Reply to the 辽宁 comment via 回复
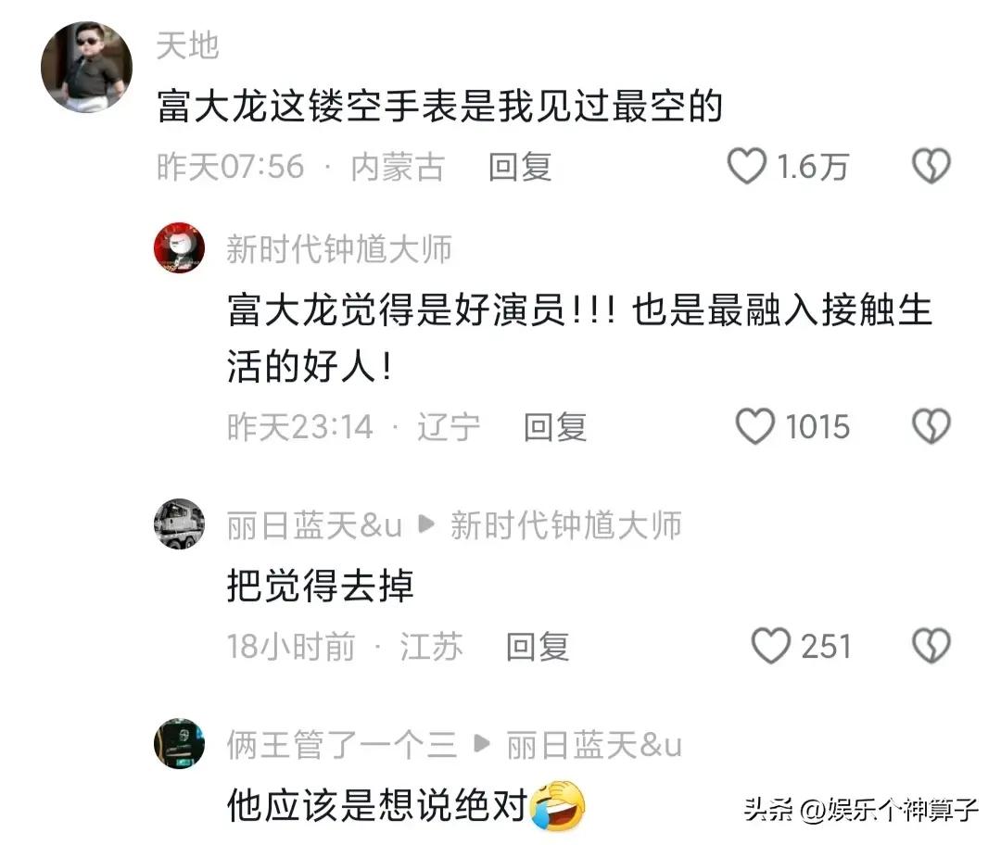Image resolution: width=1001 pixels, height=845 pixels. [x=555, y=427]
